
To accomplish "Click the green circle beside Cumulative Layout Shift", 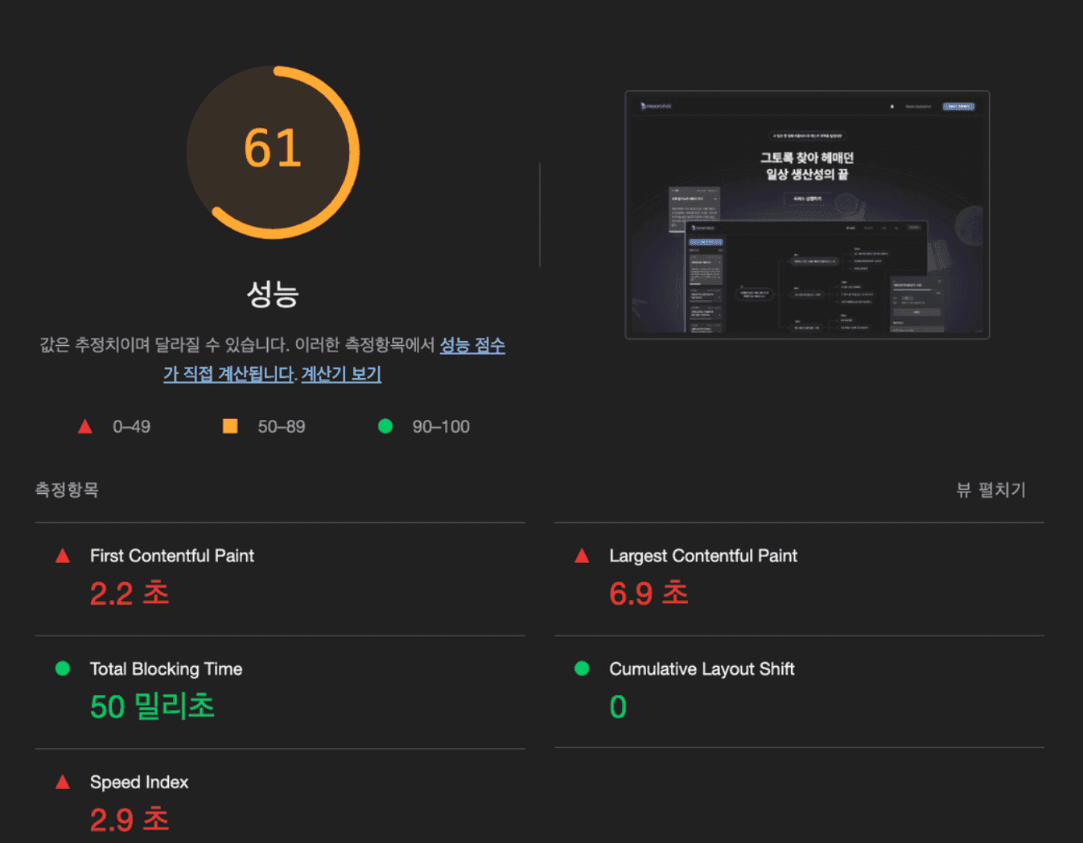I will click(582, 668).
